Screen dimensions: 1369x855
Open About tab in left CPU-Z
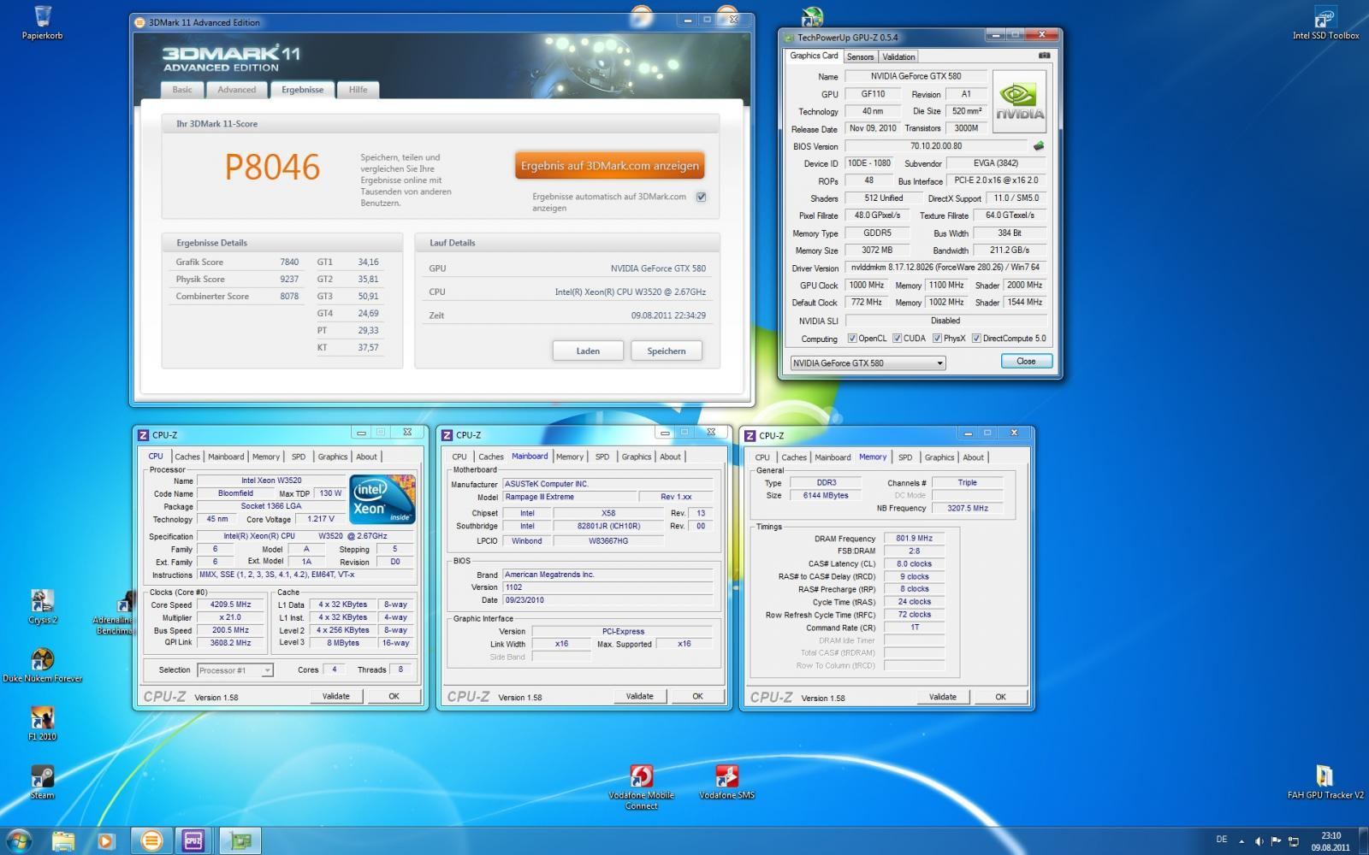tap(366, 457)
